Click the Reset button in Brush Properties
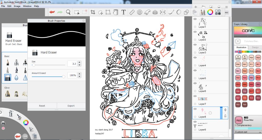Image resolution: width=262 pixels, height=140 pixels. (x=42, y=106)
